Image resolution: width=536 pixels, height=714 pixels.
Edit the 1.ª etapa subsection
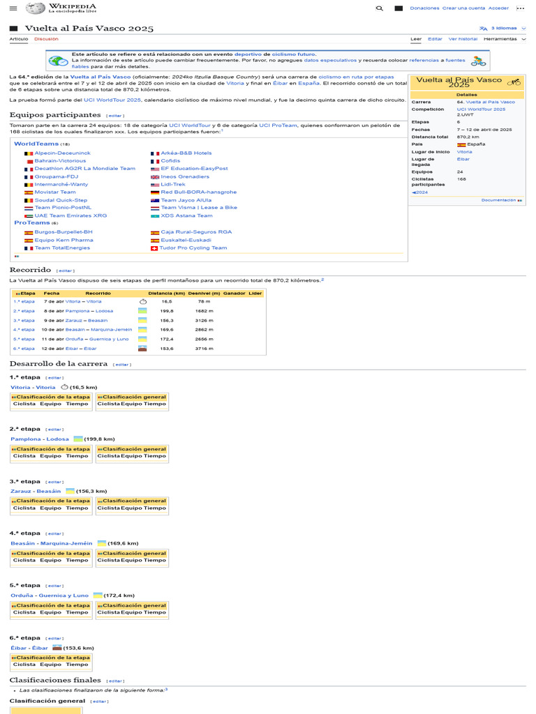54,378
